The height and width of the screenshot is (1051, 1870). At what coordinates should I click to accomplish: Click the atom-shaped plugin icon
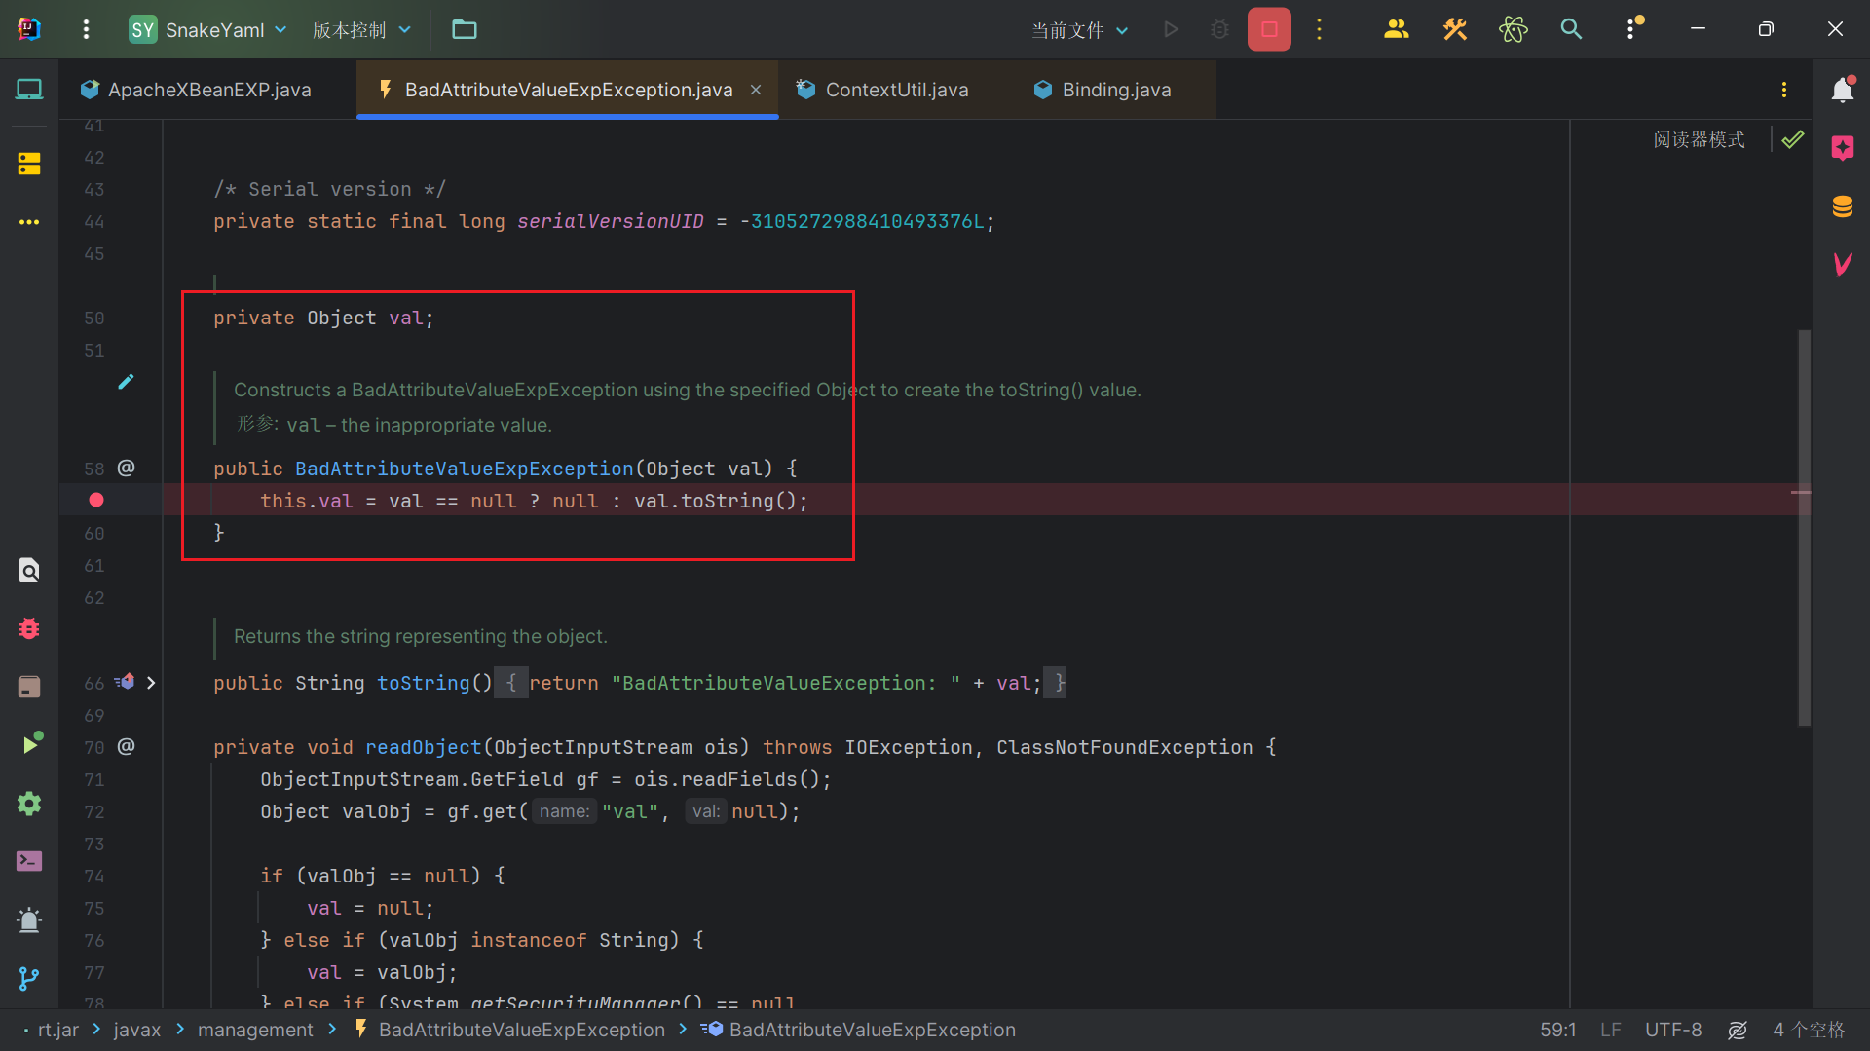click(x=1513, y=30)
